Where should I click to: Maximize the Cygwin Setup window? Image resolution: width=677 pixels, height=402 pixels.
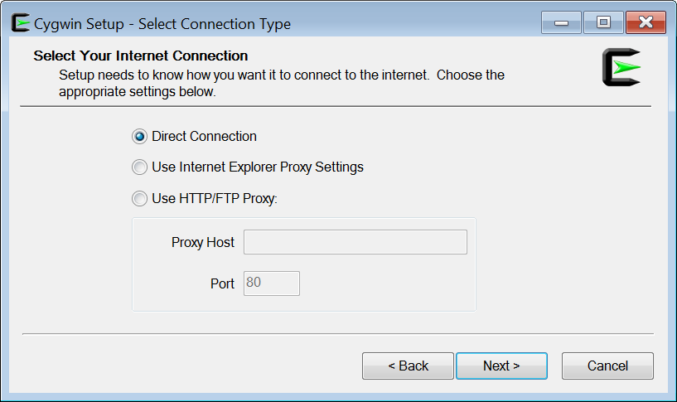603,22
